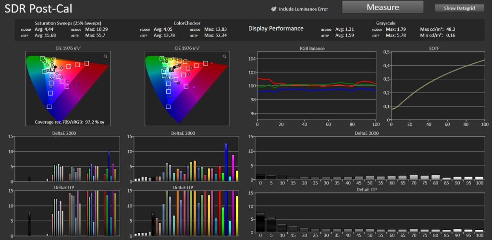Select tallest blue bar in Saturation Sweeps DeltaE 2000
The image size is (492, 240).
point(109,166)
